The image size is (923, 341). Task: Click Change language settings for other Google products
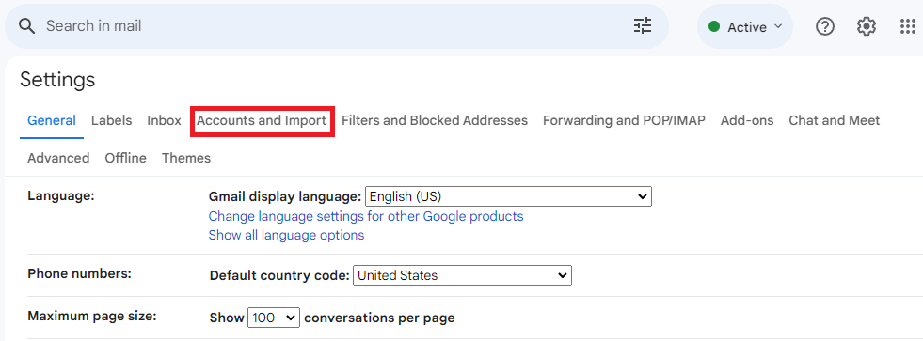(366, 216)
